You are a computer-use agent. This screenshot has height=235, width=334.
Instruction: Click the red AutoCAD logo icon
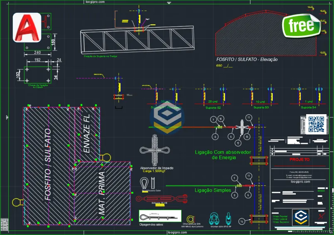tap(27, 27)
